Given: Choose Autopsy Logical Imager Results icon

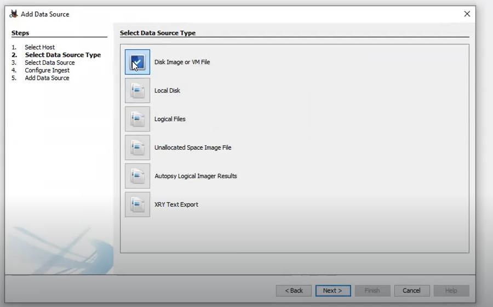Looking at the screenshot, I should (x=137, y=176).
